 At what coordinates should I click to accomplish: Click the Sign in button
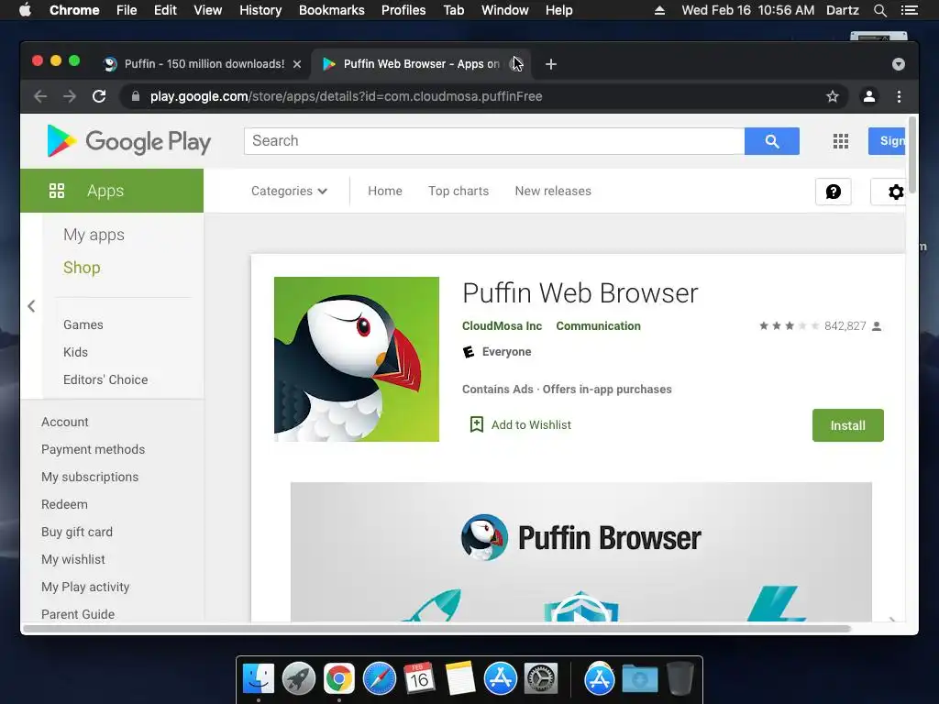887,141
